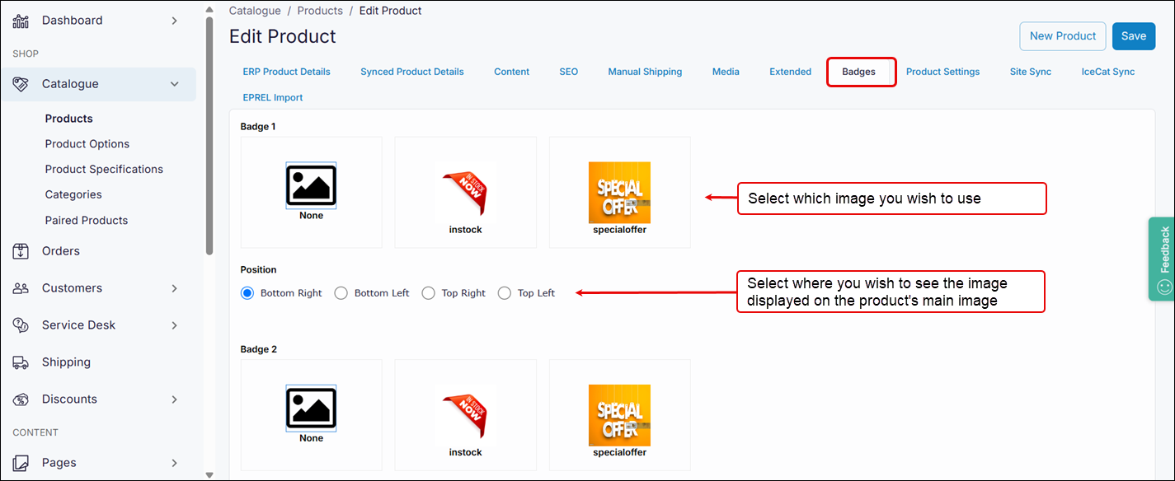The width and height of the screenshot is (1175, 481).
Task: Open the Media tab
Action: point(726,72)
